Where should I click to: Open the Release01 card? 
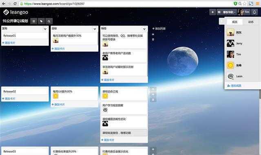click(x=25, y=36)
